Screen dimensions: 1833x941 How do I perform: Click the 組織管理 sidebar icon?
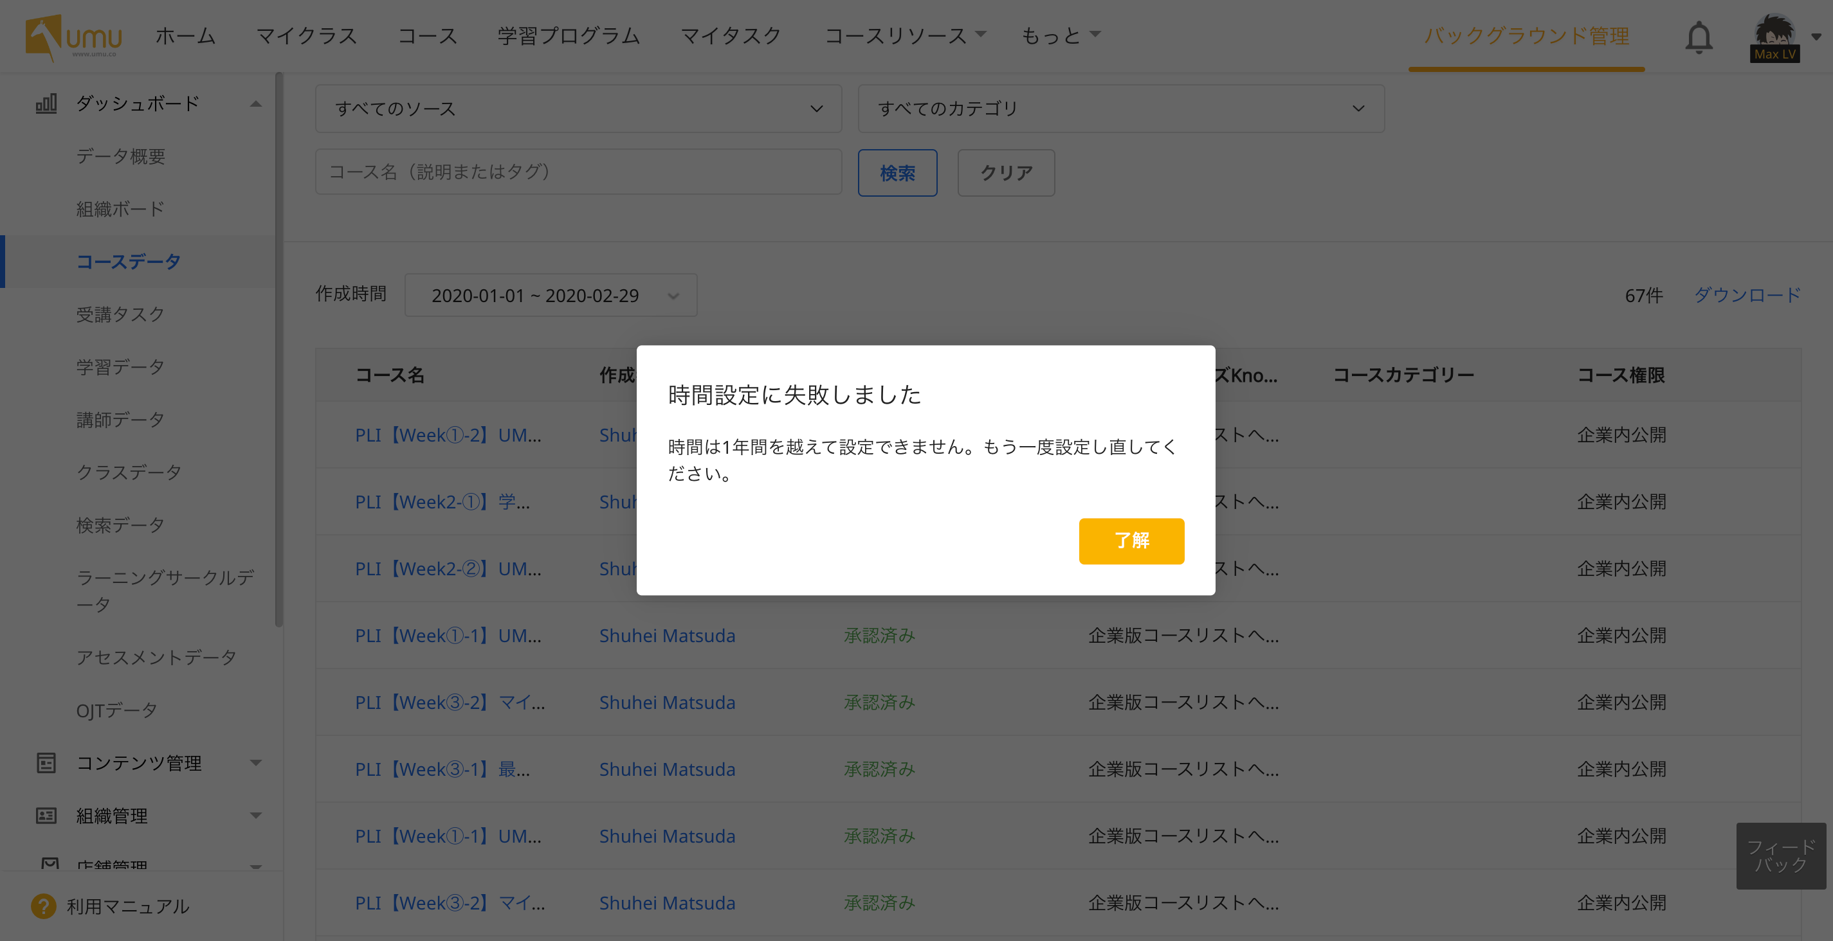(46, 816)
